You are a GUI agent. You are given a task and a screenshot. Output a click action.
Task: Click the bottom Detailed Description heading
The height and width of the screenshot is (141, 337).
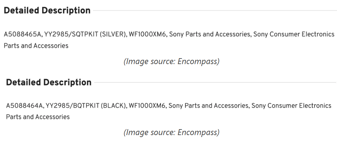48,82
